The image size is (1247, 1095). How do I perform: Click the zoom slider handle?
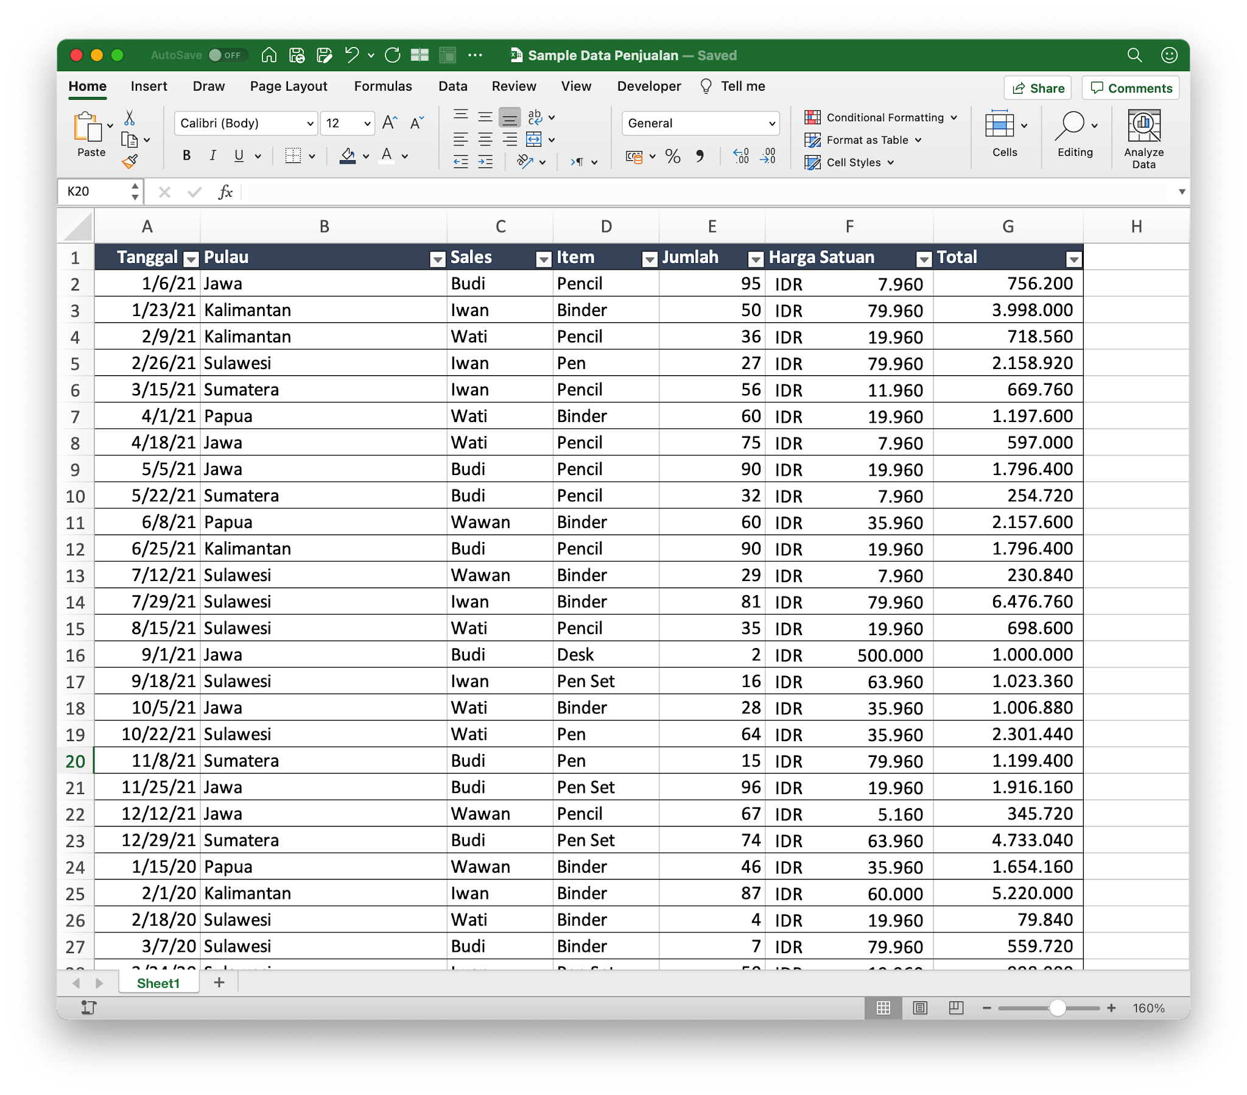click(1057, 1008)
